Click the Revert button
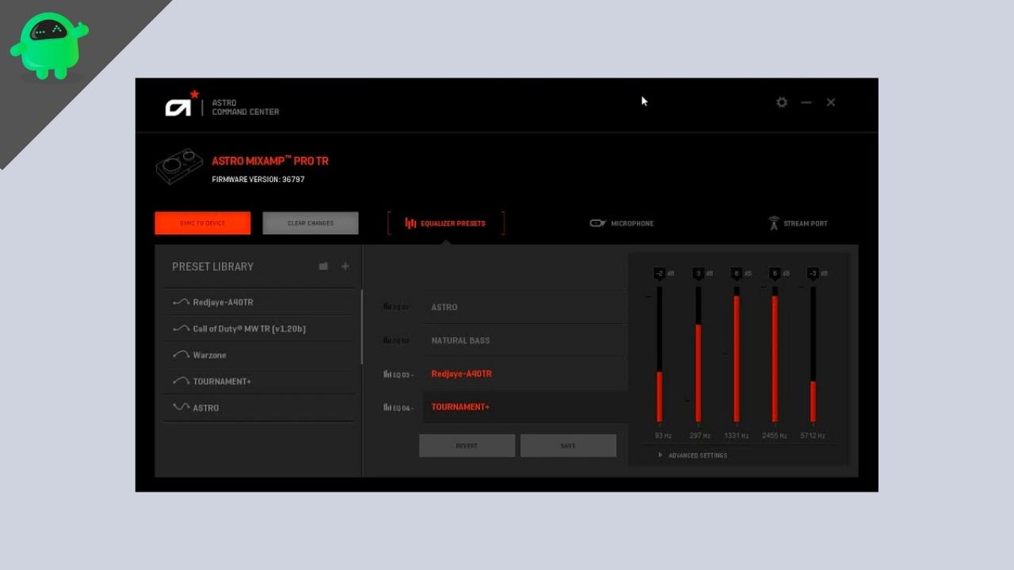1014x570 pixels. (467, 446)
